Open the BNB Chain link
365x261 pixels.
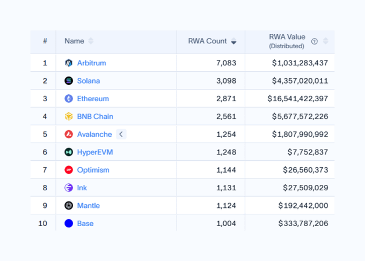click(x=95, y=116)
